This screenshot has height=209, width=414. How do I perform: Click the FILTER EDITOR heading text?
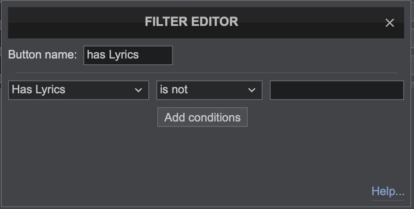191,21
